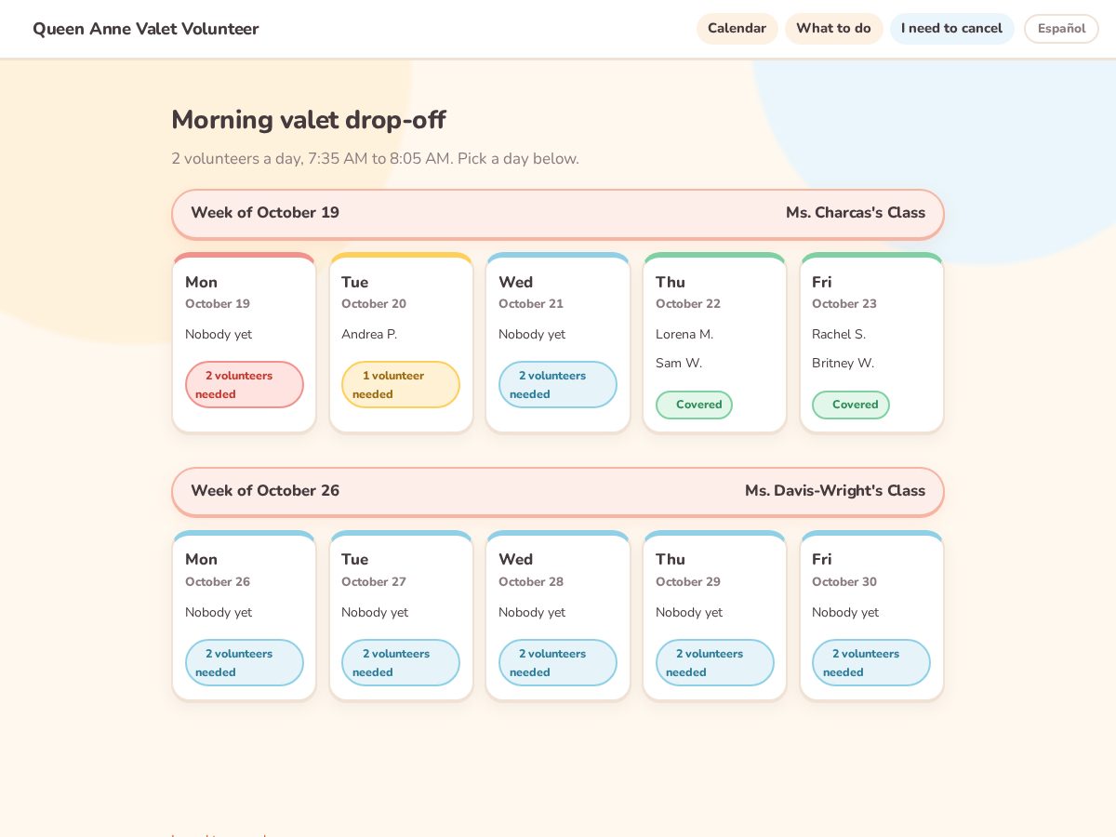The width and height of the screenshot is (1116, 837).
Task: Click 2 volunteers needed badge on October 21
Action: pyautogui.click(x=558, y=384)
